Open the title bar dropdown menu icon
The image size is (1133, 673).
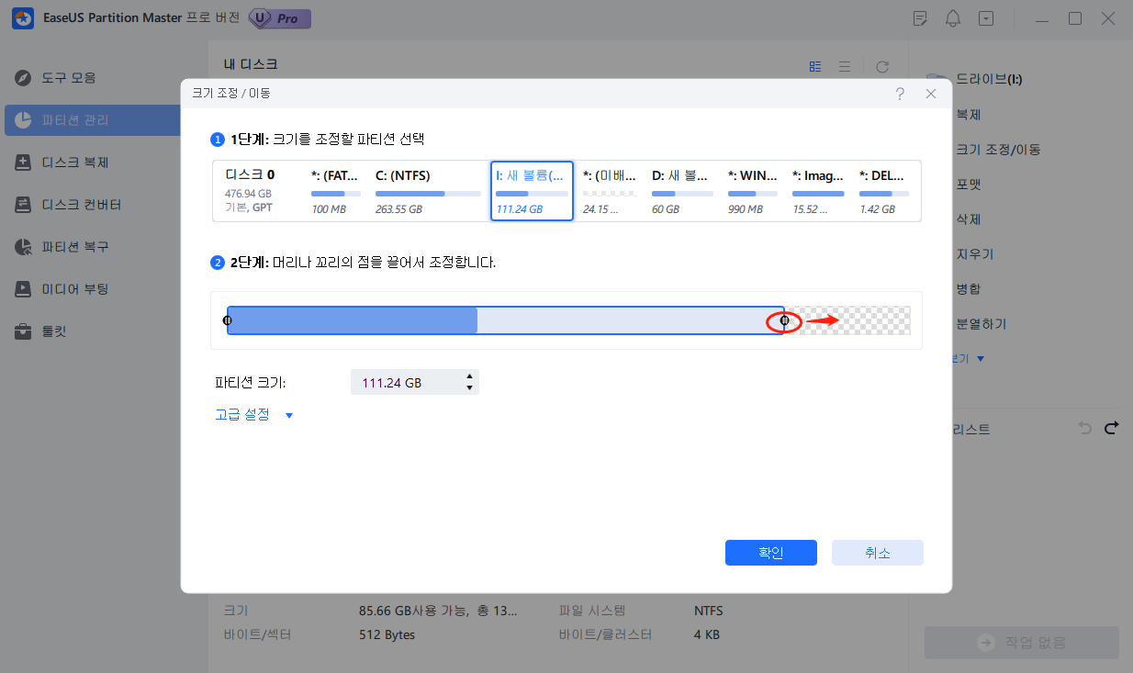[985, 18]
